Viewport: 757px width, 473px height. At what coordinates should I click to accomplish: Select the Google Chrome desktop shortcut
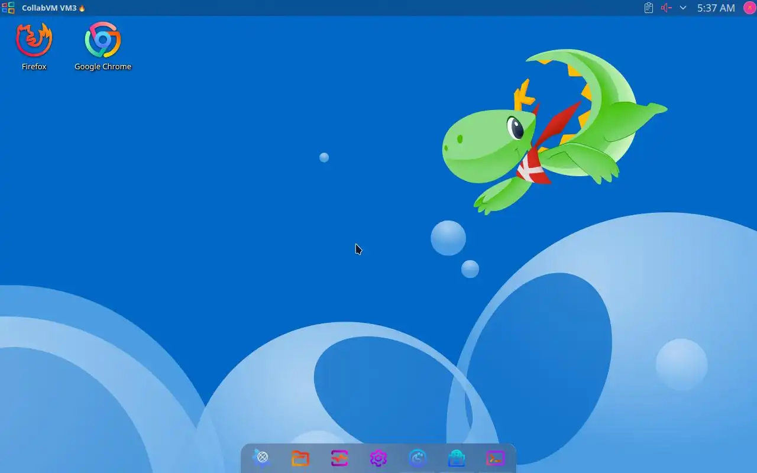point(103,47)
